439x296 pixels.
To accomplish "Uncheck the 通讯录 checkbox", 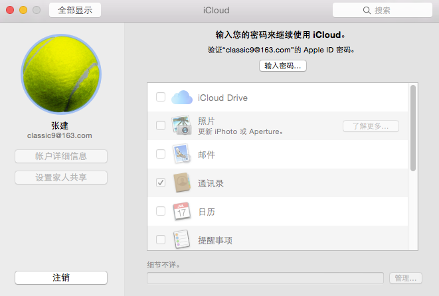I will pyautogui.click(x=161, y=183).
